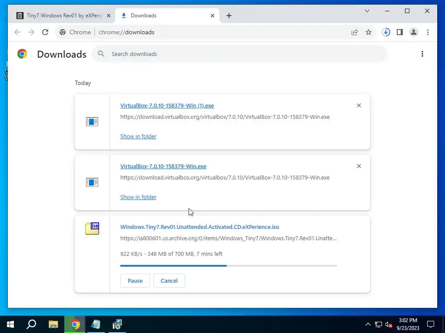Click the Windows.Tiny7.Rev01 iso file name
This screenshot has width=445, height=333.
(x=199, y=227)
